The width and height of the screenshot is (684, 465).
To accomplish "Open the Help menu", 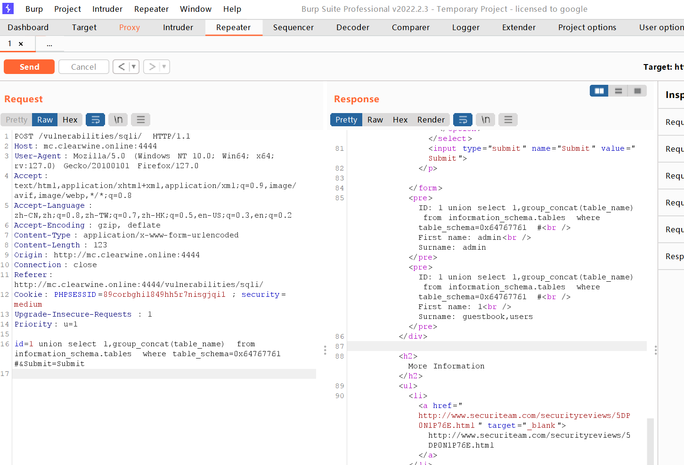I will [x=232, y=9].
